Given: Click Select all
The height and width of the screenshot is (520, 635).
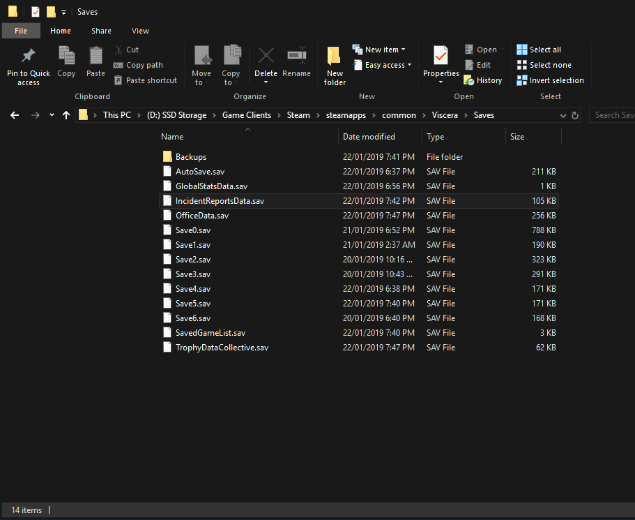Looking at the screenshot, I should (539, 50).
